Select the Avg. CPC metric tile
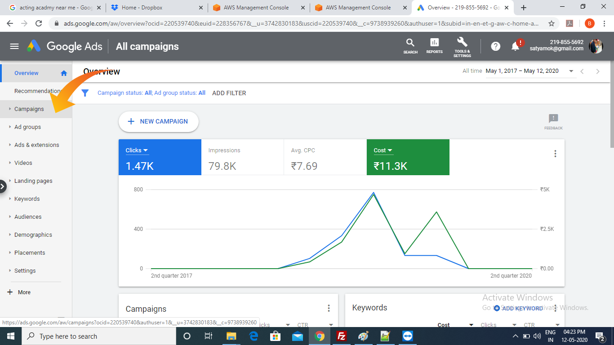The height and width of the screenshot is (345, 614). pyautogui.click(x=325, y=157)
